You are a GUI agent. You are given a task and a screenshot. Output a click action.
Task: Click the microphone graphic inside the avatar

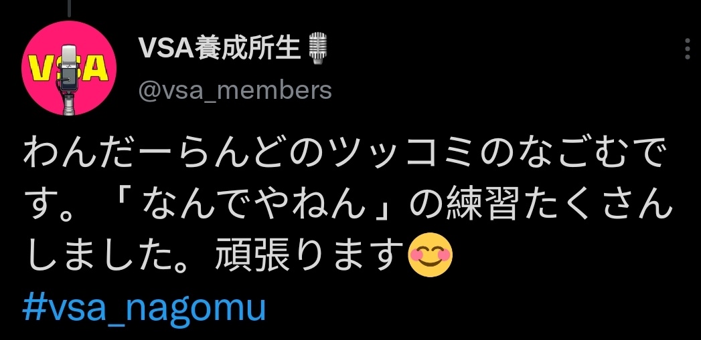click(68, 78)
